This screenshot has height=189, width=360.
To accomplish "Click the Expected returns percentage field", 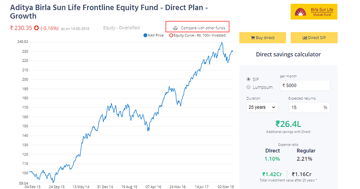I will pos(309,108).
